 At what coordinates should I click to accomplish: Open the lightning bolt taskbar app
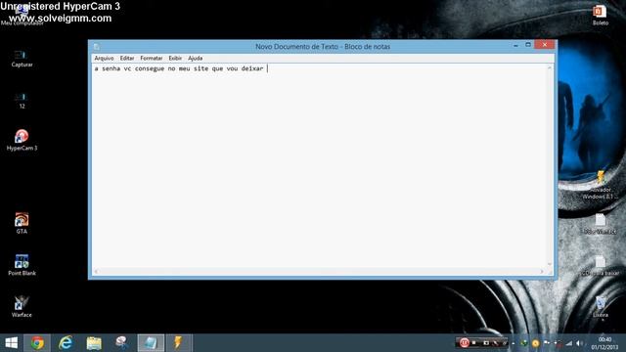[x=178, y=343]
